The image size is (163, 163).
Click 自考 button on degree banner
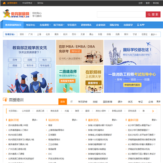click(x=15, y=60)
